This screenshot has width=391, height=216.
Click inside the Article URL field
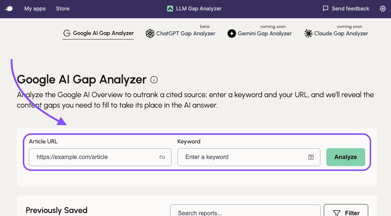point(93,157)
